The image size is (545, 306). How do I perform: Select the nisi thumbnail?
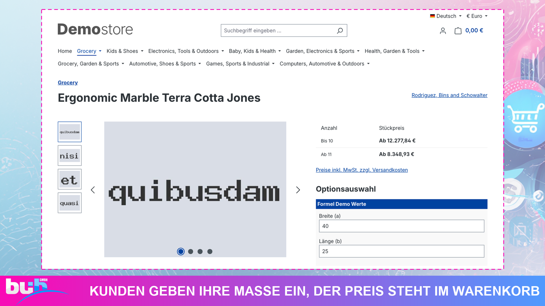point(70,156)
